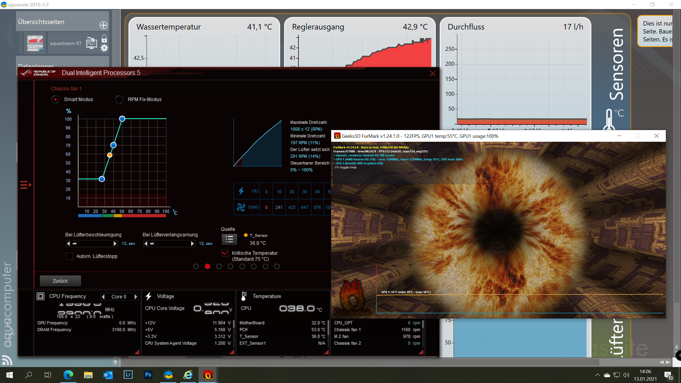Open Photoshop from the taskbar
The image size is (681, 383).
click(148, 375)
